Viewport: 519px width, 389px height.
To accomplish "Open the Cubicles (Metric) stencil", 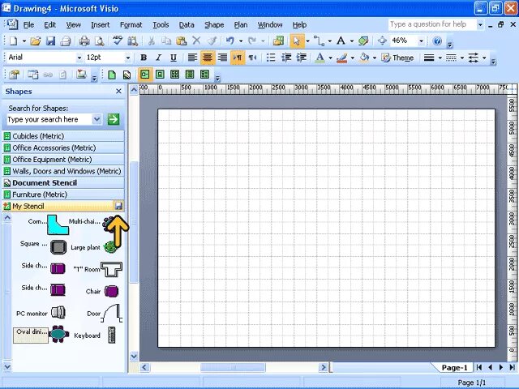I will [x=63, y=136].
